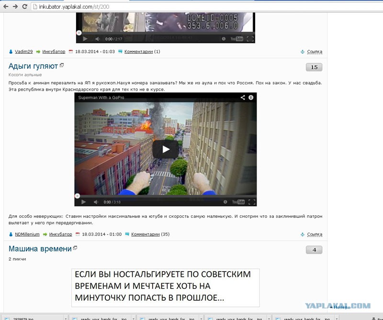The height and width of the screenshot is (320, 383).
Task: Click the share icon on Superman With a GoPro video
Action: (x=243, y=97)
